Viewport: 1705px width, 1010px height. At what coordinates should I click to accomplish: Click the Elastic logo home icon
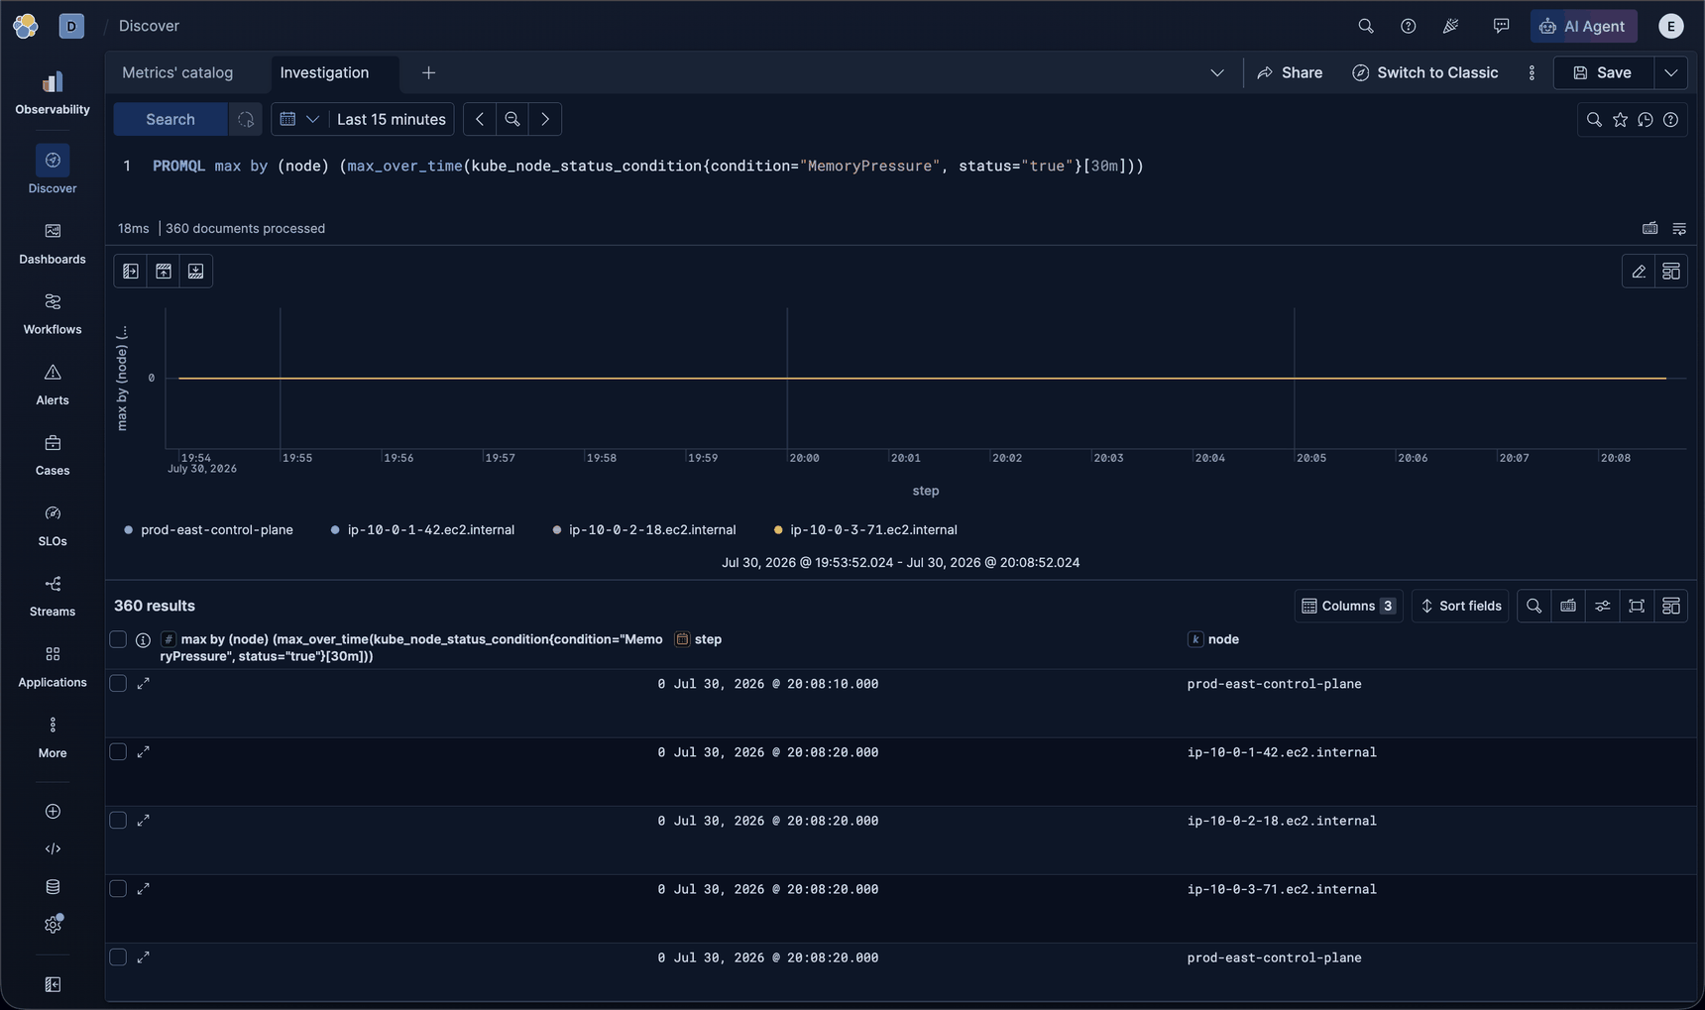[26, 26]
